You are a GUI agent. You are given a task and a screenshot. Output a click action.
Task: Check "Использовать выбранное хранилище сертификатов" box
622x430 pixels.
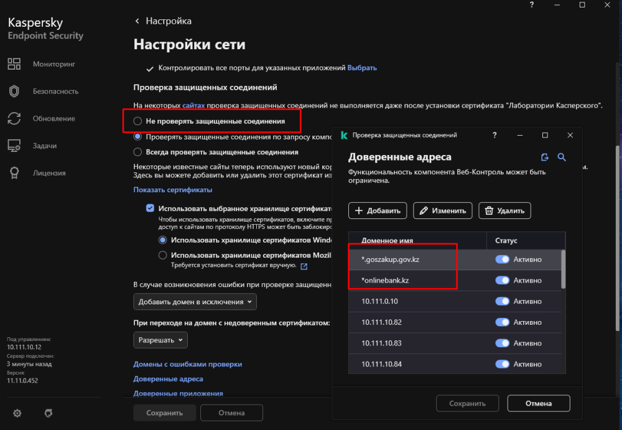click(150, 209)
